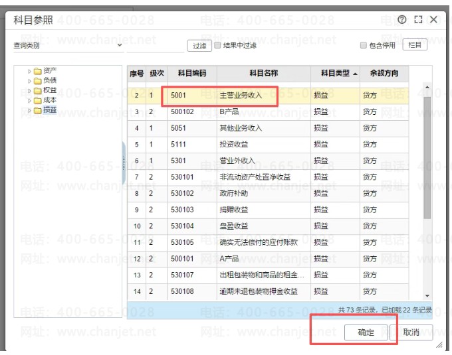The image size is (452, 355).
Task: Select the B产品 row
Action: 268,111
